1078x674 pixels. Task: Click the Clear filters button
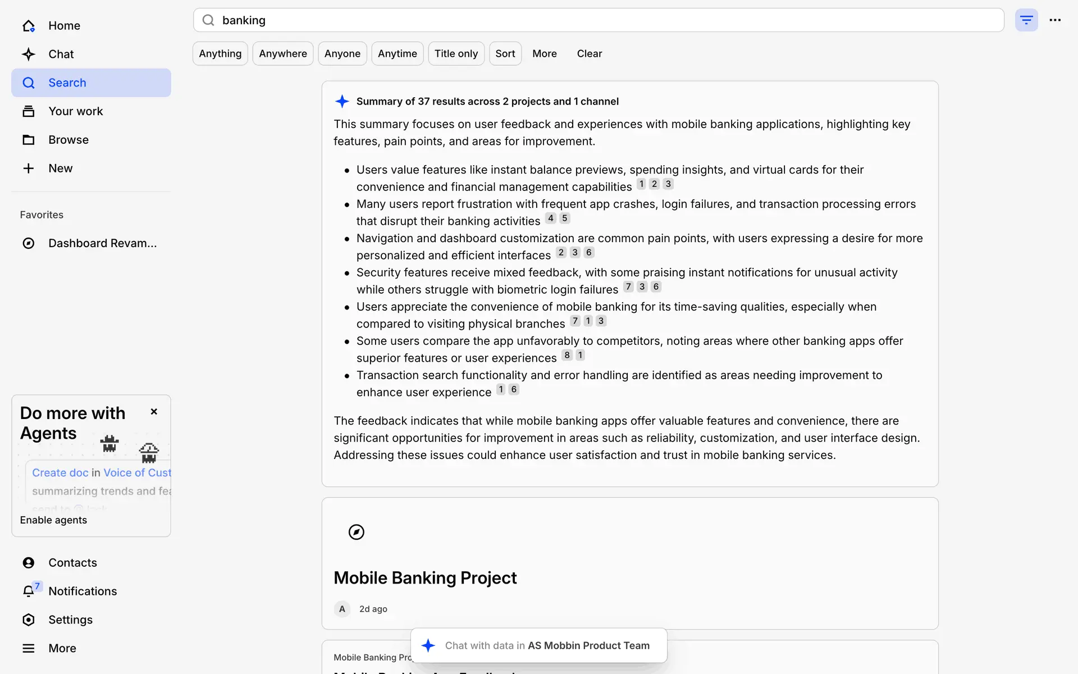(589, 54)
